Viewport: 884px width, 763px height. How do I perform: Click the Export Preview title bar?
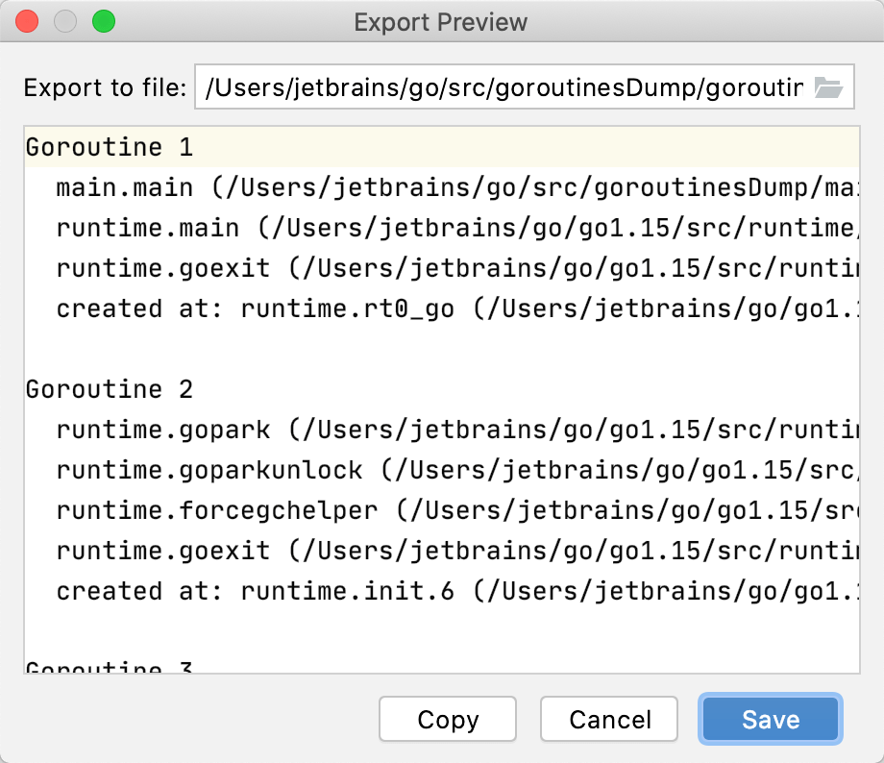tap(440, 21)
